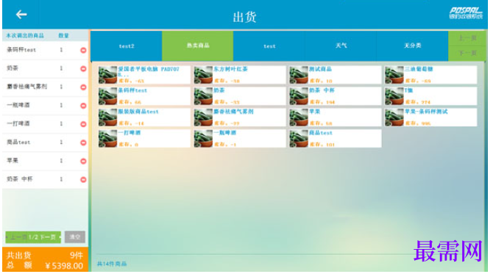Remove 商品test from the outgoing list
This screenshot has width=496, height=274.
pyautogui.click(x=83, y=143)
